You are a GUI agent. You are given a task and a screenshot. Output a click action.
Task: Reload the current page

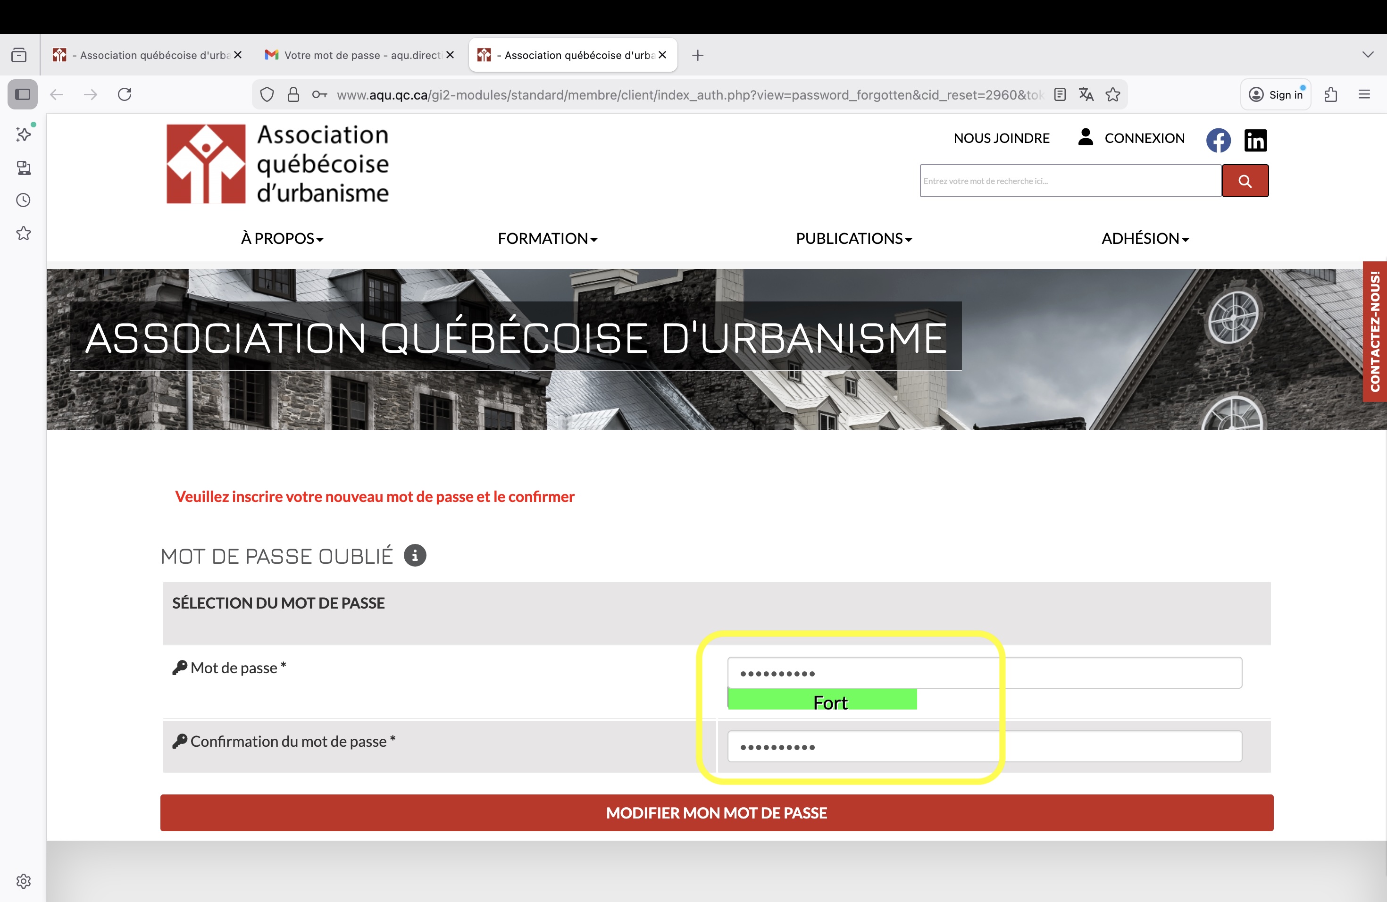125,94
